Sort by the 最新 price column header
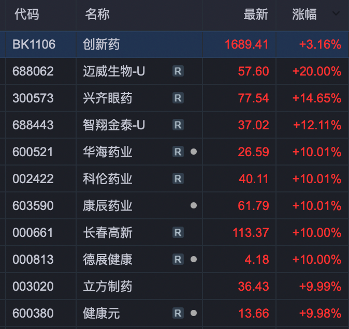 (256, 14)
